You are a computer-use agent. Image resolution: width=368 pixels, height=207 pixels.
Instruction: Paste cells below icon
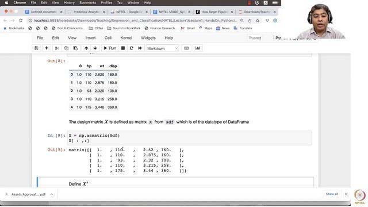tap(75, 48)
